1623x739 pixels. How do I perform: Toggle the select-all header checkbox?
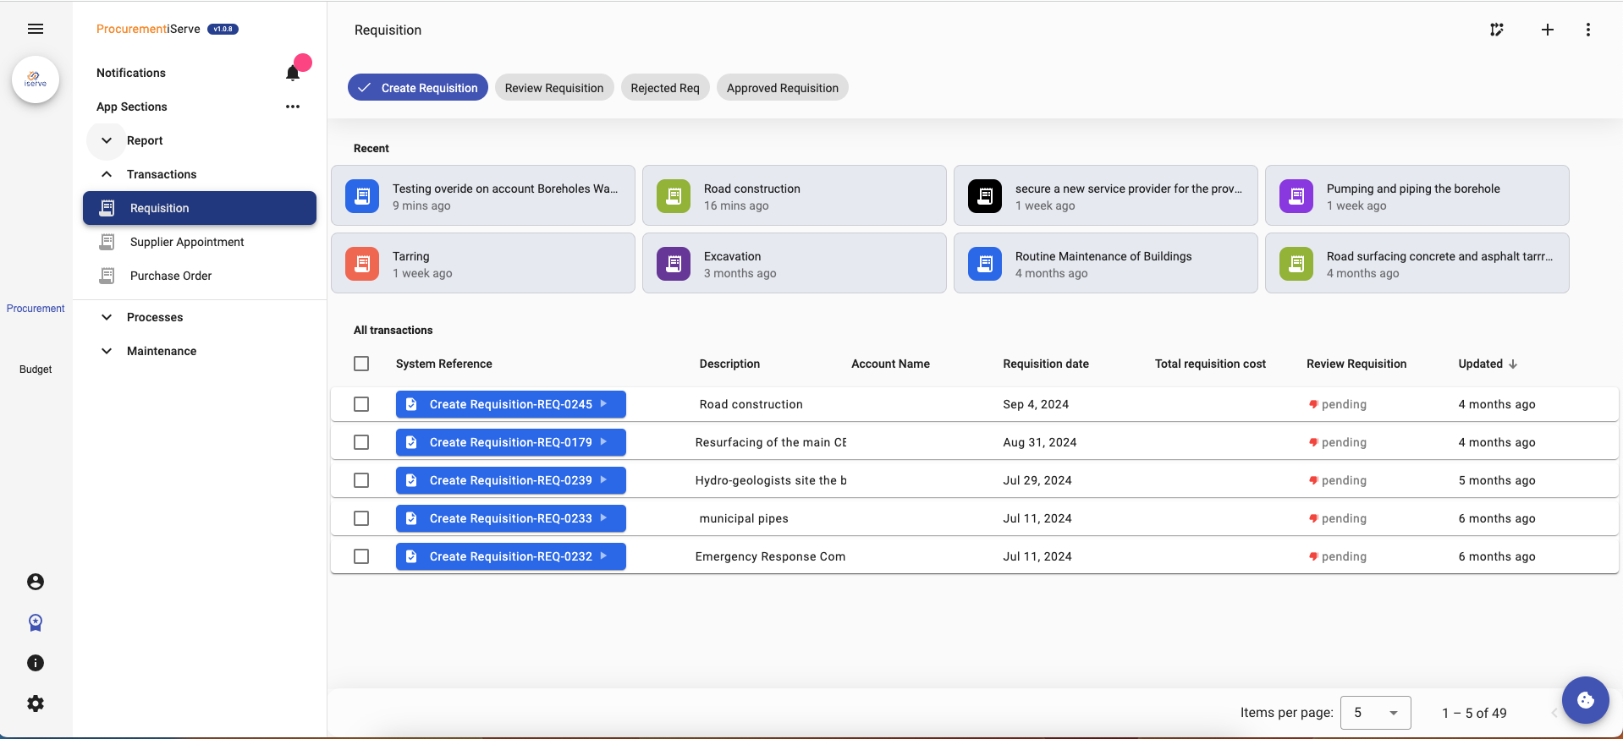(x=361, y=364)
